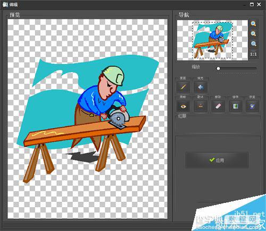The width and height of the screenshot is (266, 231).
Task: Maximize the editor window
Action: click(x=252, y=4)
